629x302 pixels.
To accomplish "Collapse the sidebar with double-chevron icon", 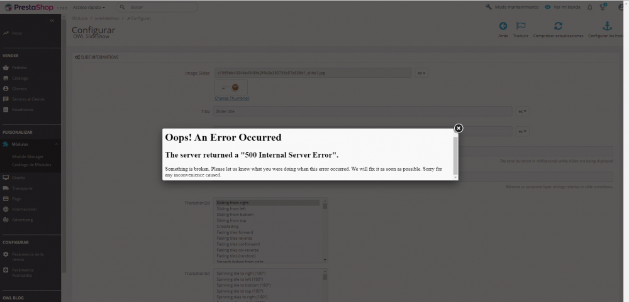I will tap(52, 21).
